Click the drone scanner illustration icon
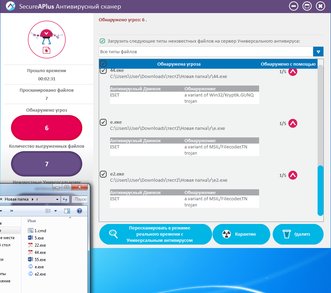 pyautogui.click(x=47, y=40)
